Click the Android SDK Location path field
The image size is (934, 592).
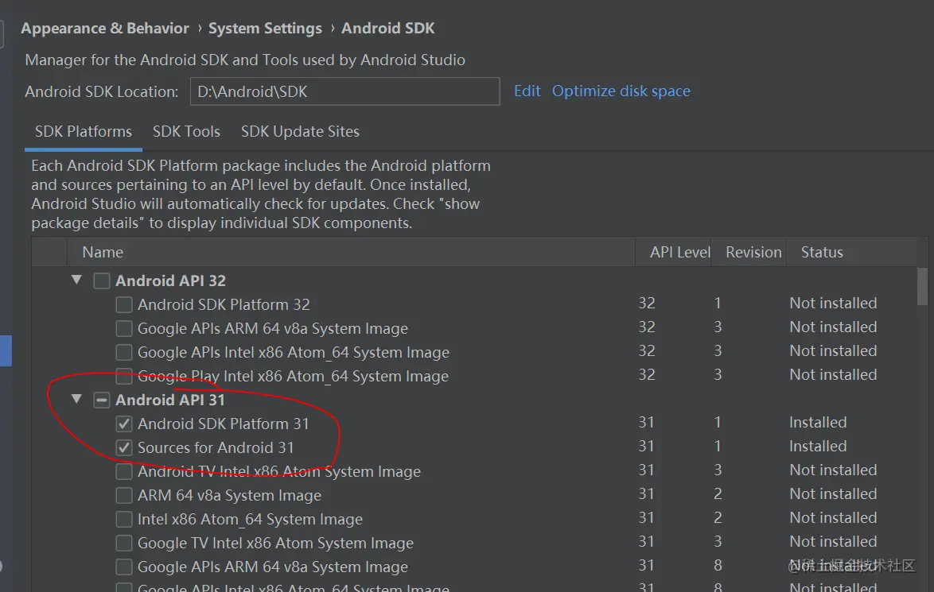[344, 91]
